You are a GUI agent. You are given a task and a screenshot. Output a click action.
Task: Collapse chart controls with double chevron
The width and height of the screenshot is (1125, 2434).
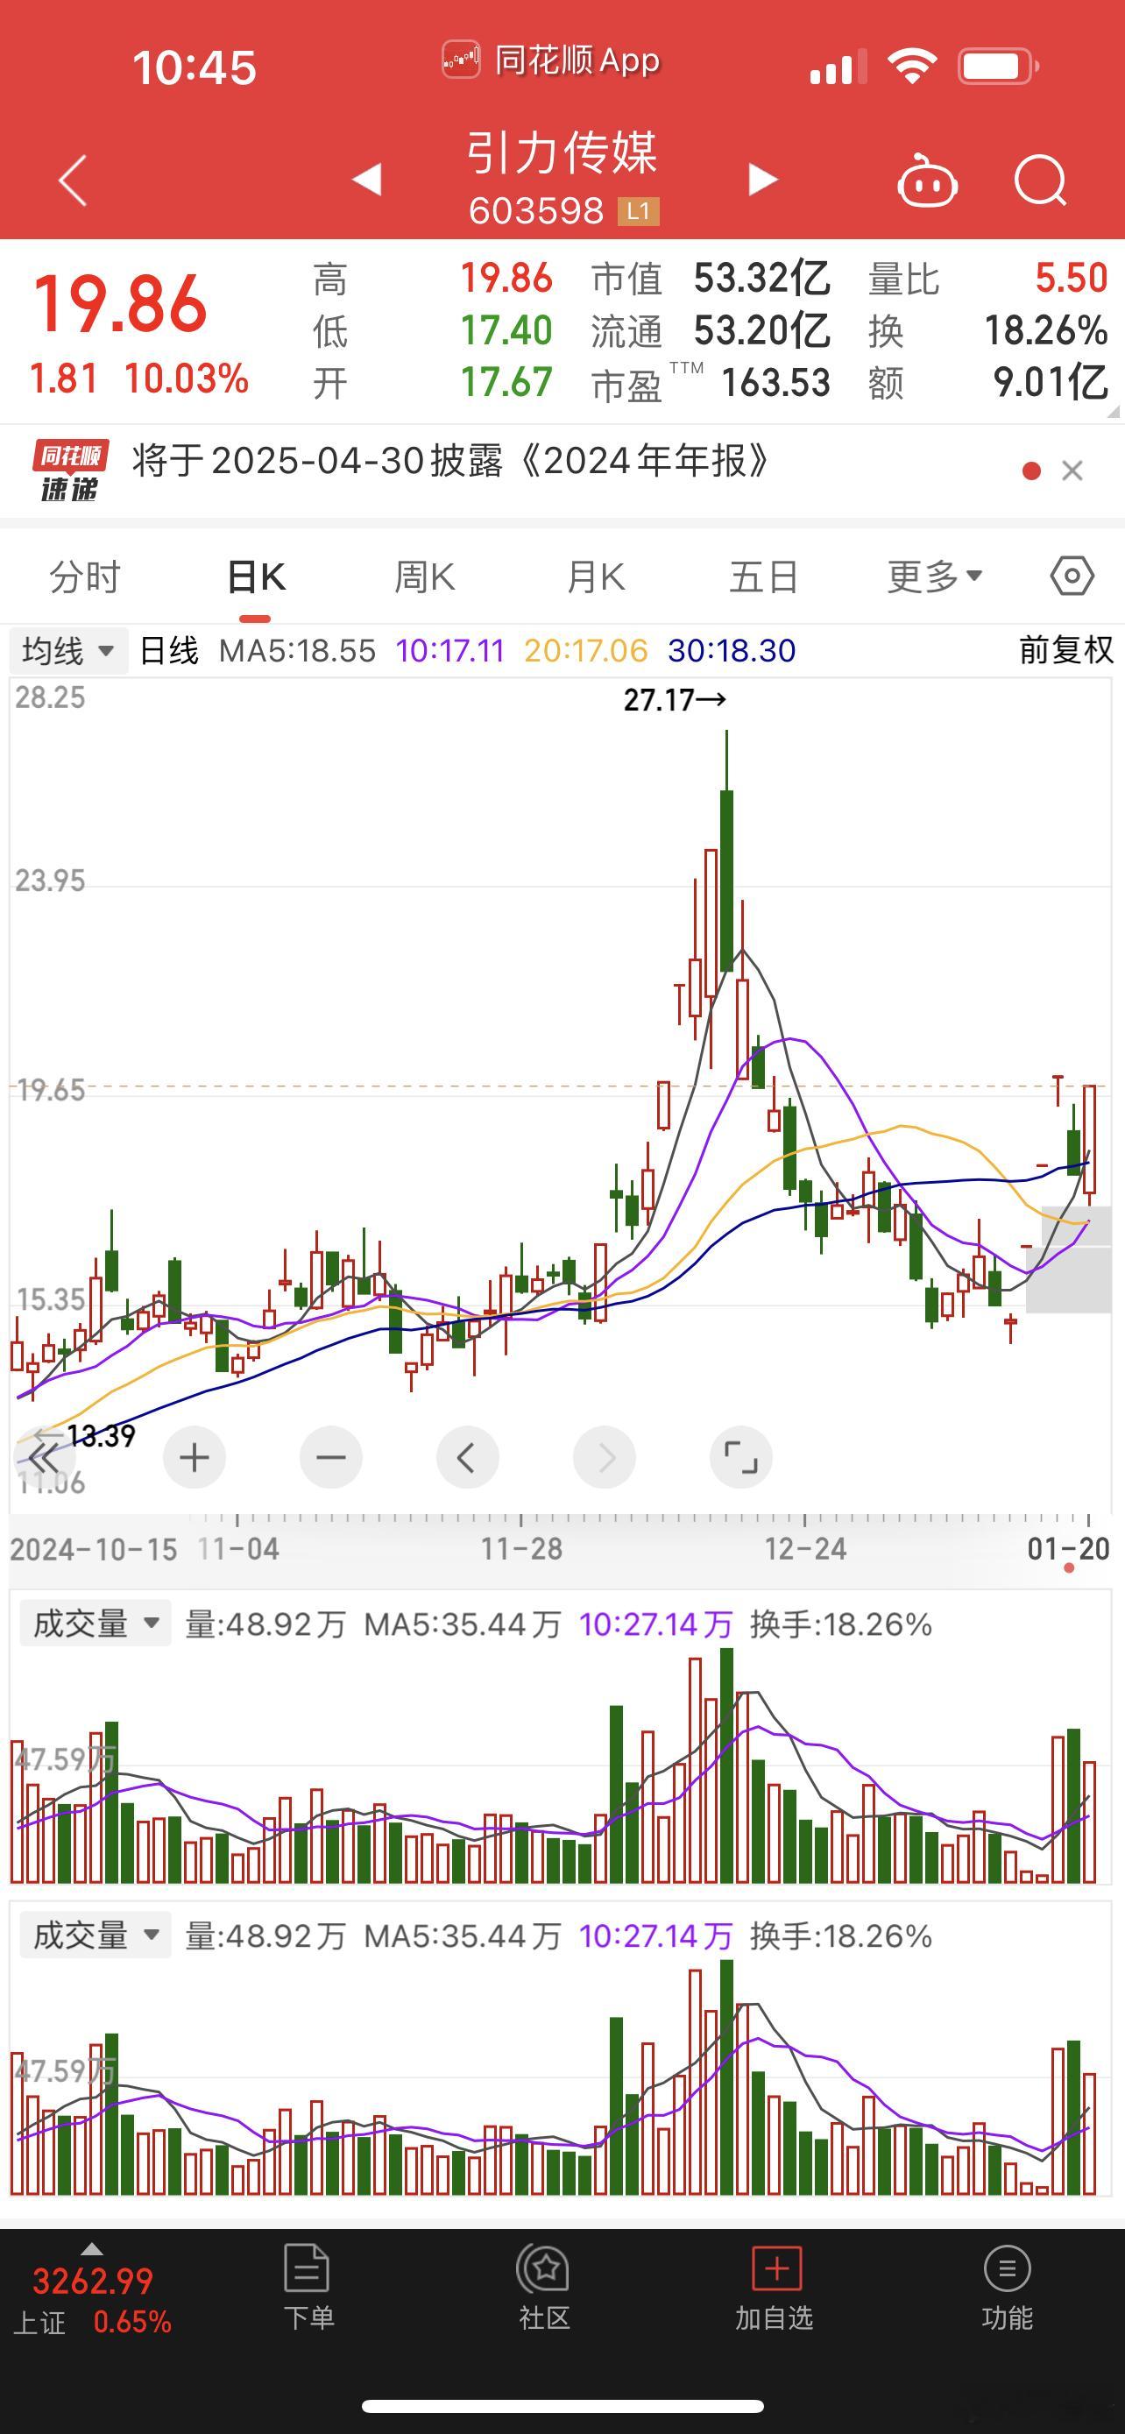[x=44, y=1458]
